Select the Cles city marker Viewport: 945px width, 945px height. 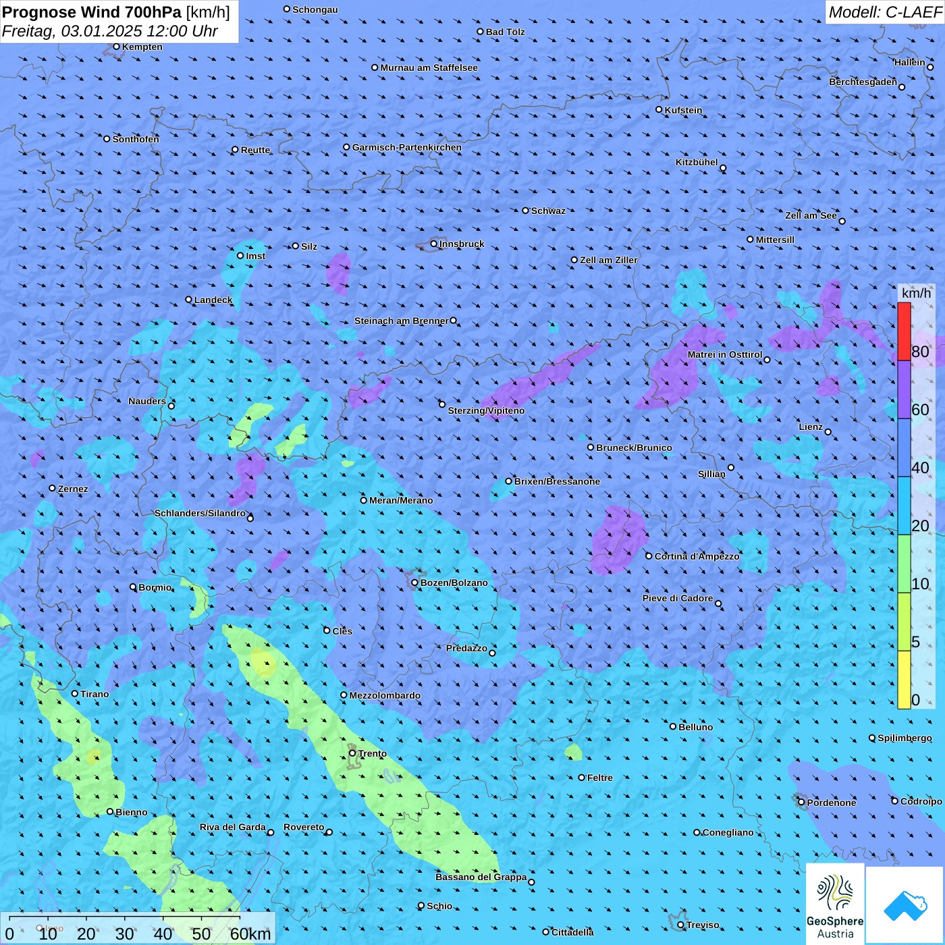coord(327,630)
